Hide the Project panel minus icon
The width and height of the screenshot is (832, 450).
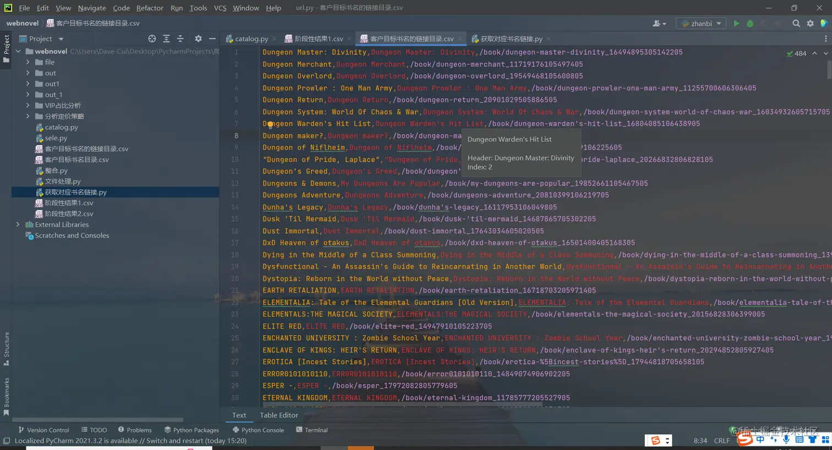click(212, 39)
